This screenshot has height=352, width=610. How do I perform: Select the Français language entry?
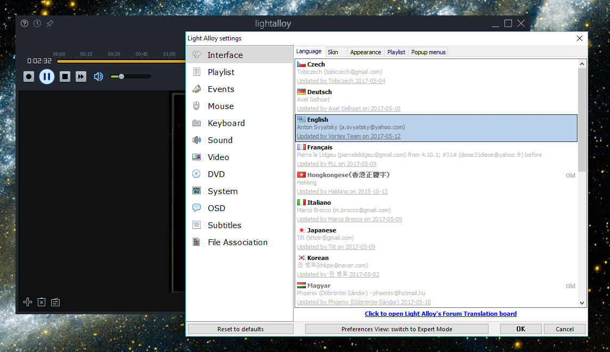(436, 156)
